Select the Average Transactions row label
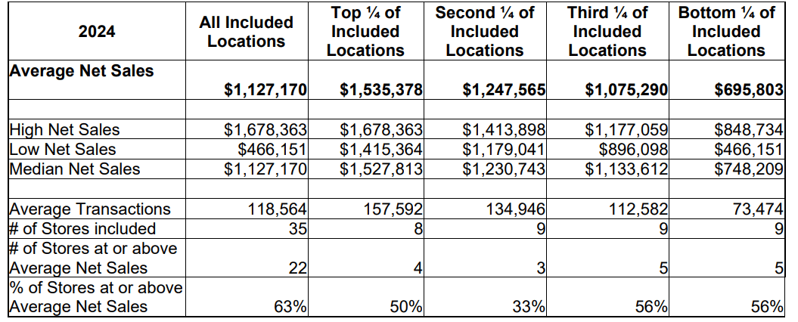The width and height of the screenshot is (798, 322). (90, 209)
